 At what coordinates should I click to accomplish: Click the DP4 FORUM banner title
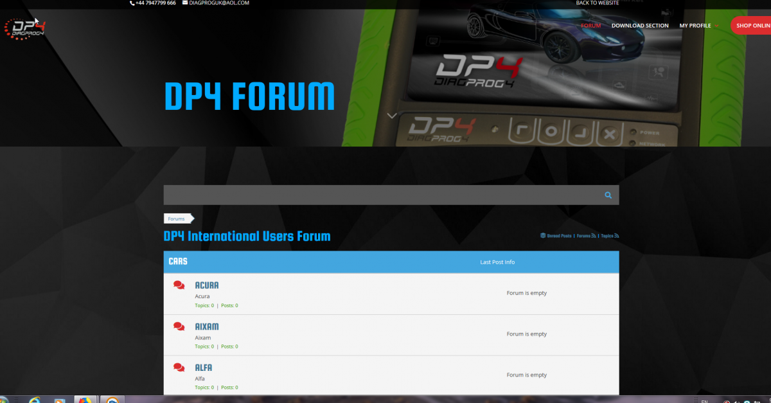coord(250,96)
